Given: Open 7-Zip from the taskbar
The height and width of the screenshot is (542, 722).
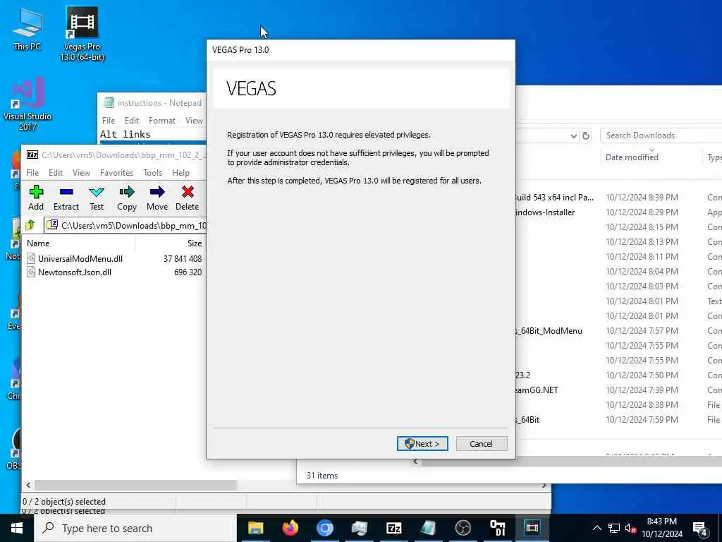Looking at the screenshot, I should 393,528.
